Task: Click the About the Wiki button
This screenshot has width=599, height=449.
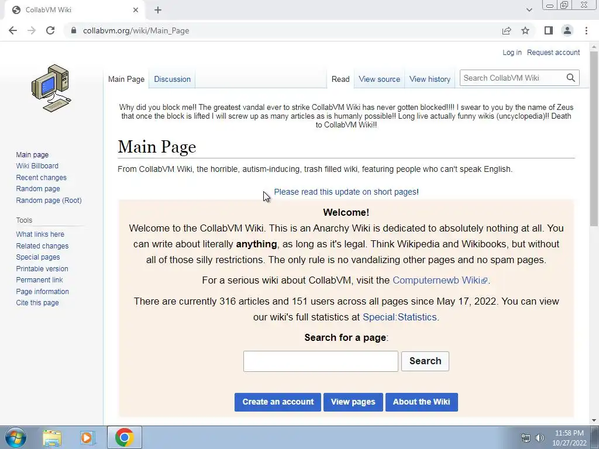Action: pos(421,402)
